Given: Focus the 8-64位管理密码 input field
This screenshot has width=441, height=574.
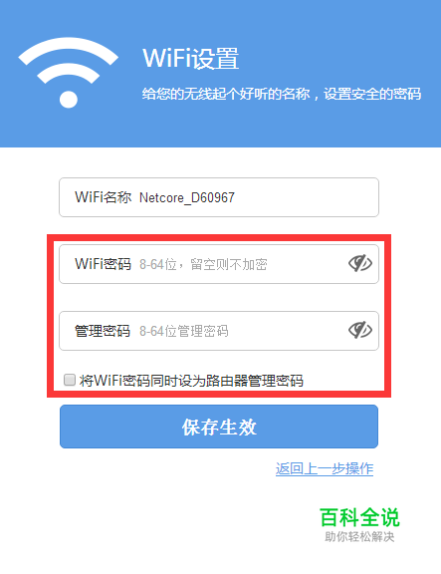Looking at the screenshot, I should [219, 331].
